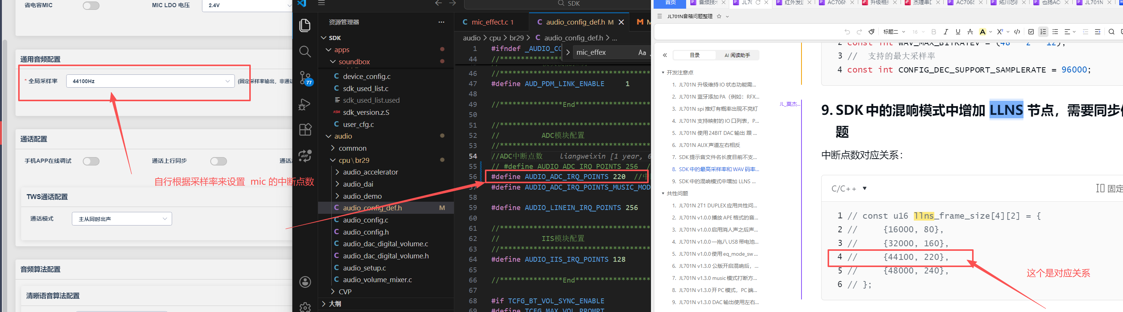Open the C/C++ language dropdown of code block
1123x312 pixels.
tap(848, 189)
